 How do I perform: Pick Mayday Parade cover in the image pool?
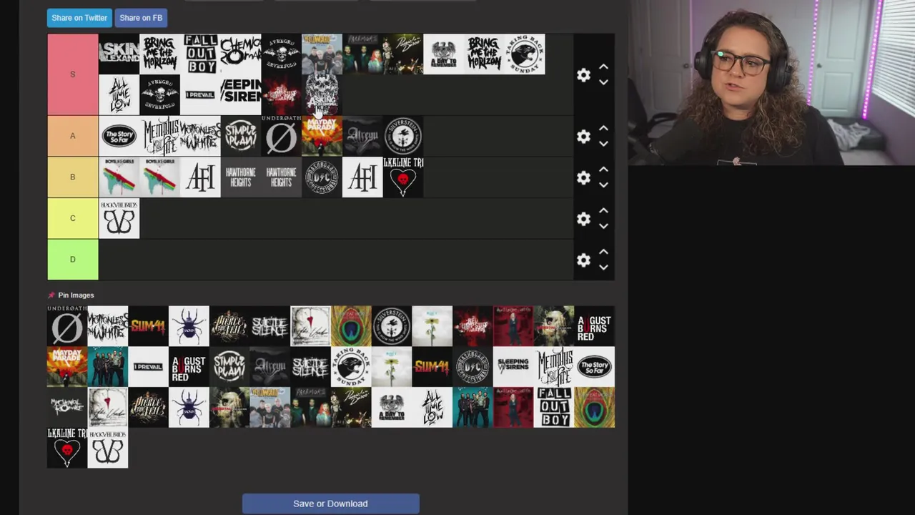67,366
